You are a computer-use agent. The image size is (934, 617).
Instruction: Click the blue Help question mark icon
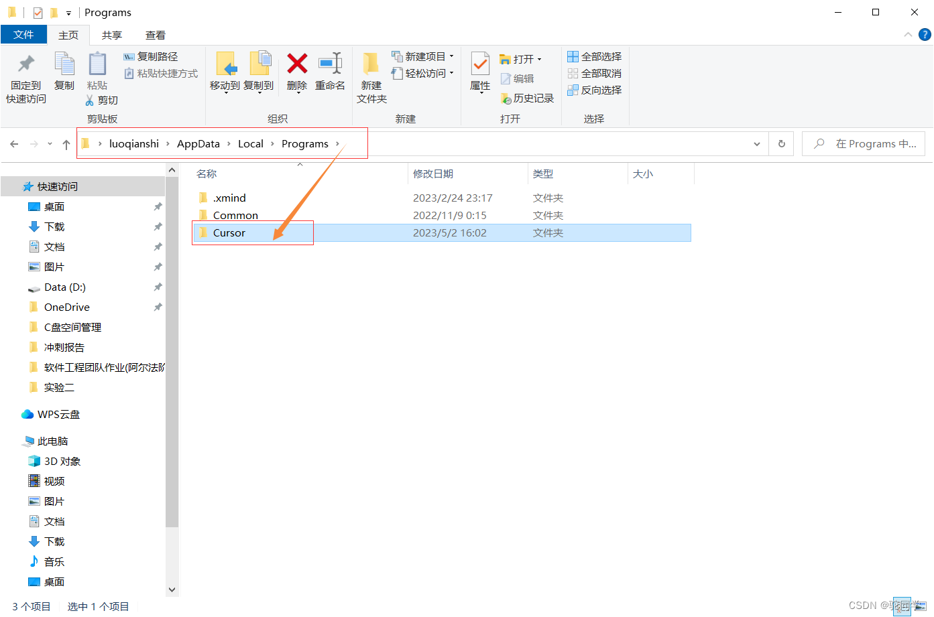pos(925,35)
